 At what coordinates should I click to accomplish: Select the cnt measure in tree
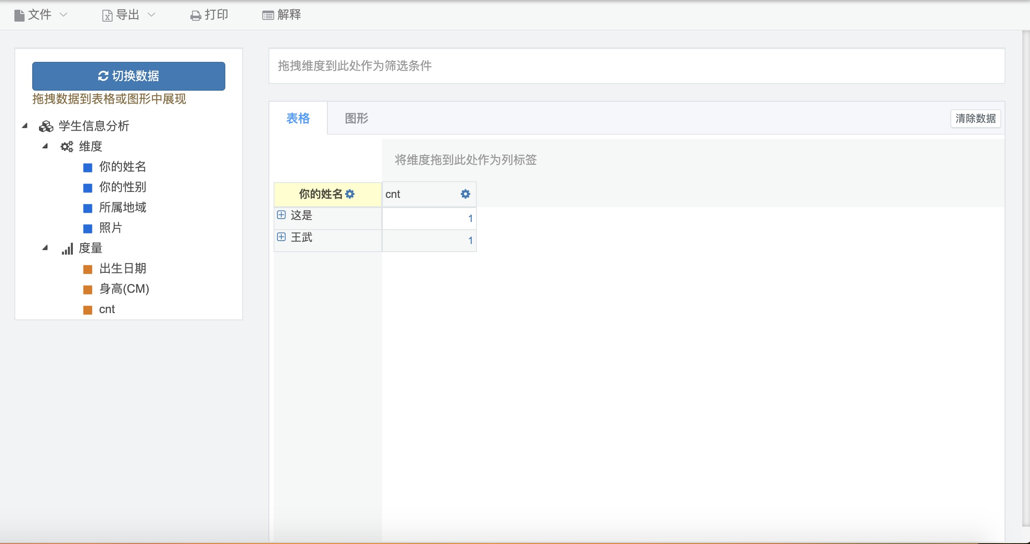(107, 309)
